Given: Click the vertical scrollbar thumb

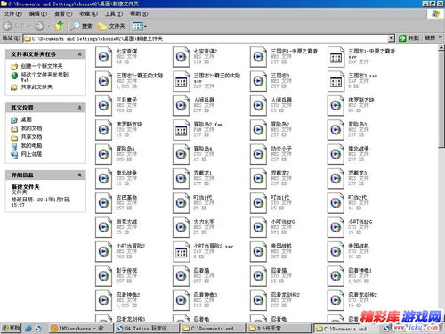Looking at the screenshot, I should pyautogui.click(x=441, y=99).
